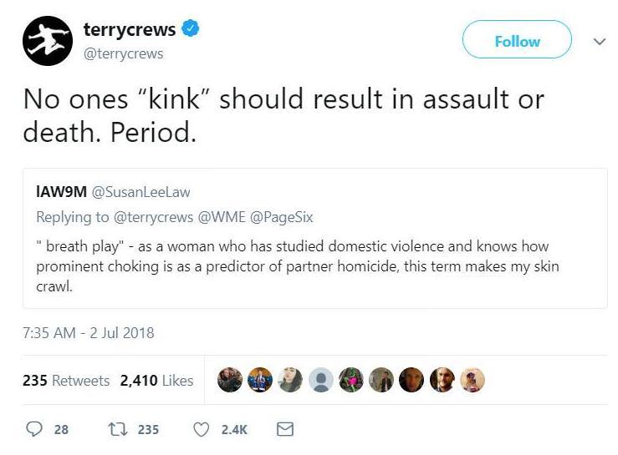The height and width of the screenshot is (455, 618).
Task: Click the gray default liker avatar
Action: [x=320, y=380]
